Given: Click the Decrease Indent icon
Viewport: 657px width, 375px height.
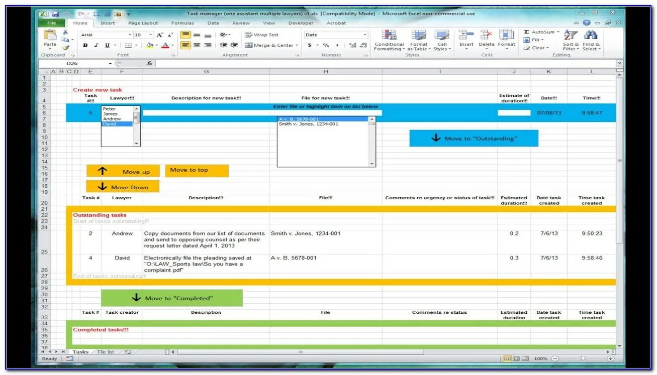Looking at the screenshot, I should point(223,45).
